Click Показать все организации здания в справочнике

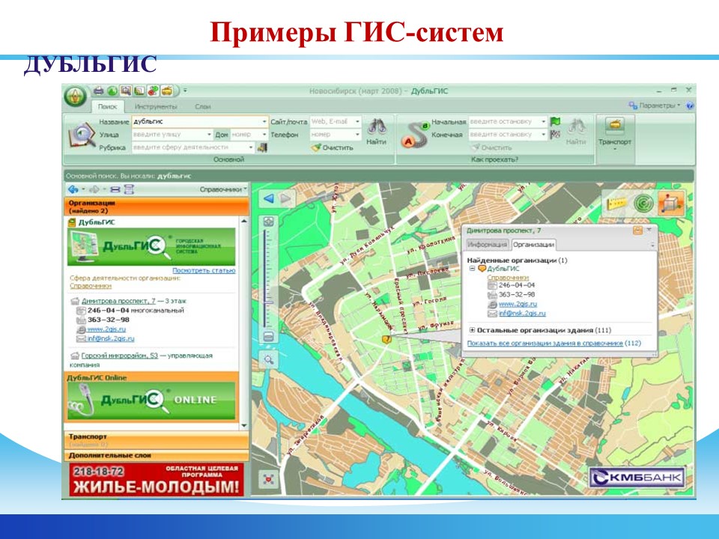(x=544, y=343)
